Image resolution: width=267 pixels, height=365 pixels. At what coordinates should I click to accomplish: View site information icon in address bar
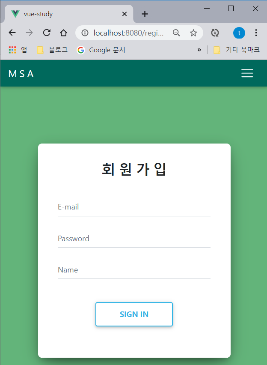pyautogui.click(x=85, y=33)
